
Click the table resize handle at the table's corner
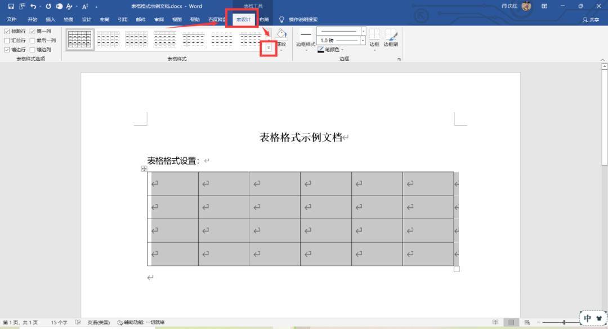[457, 269]
